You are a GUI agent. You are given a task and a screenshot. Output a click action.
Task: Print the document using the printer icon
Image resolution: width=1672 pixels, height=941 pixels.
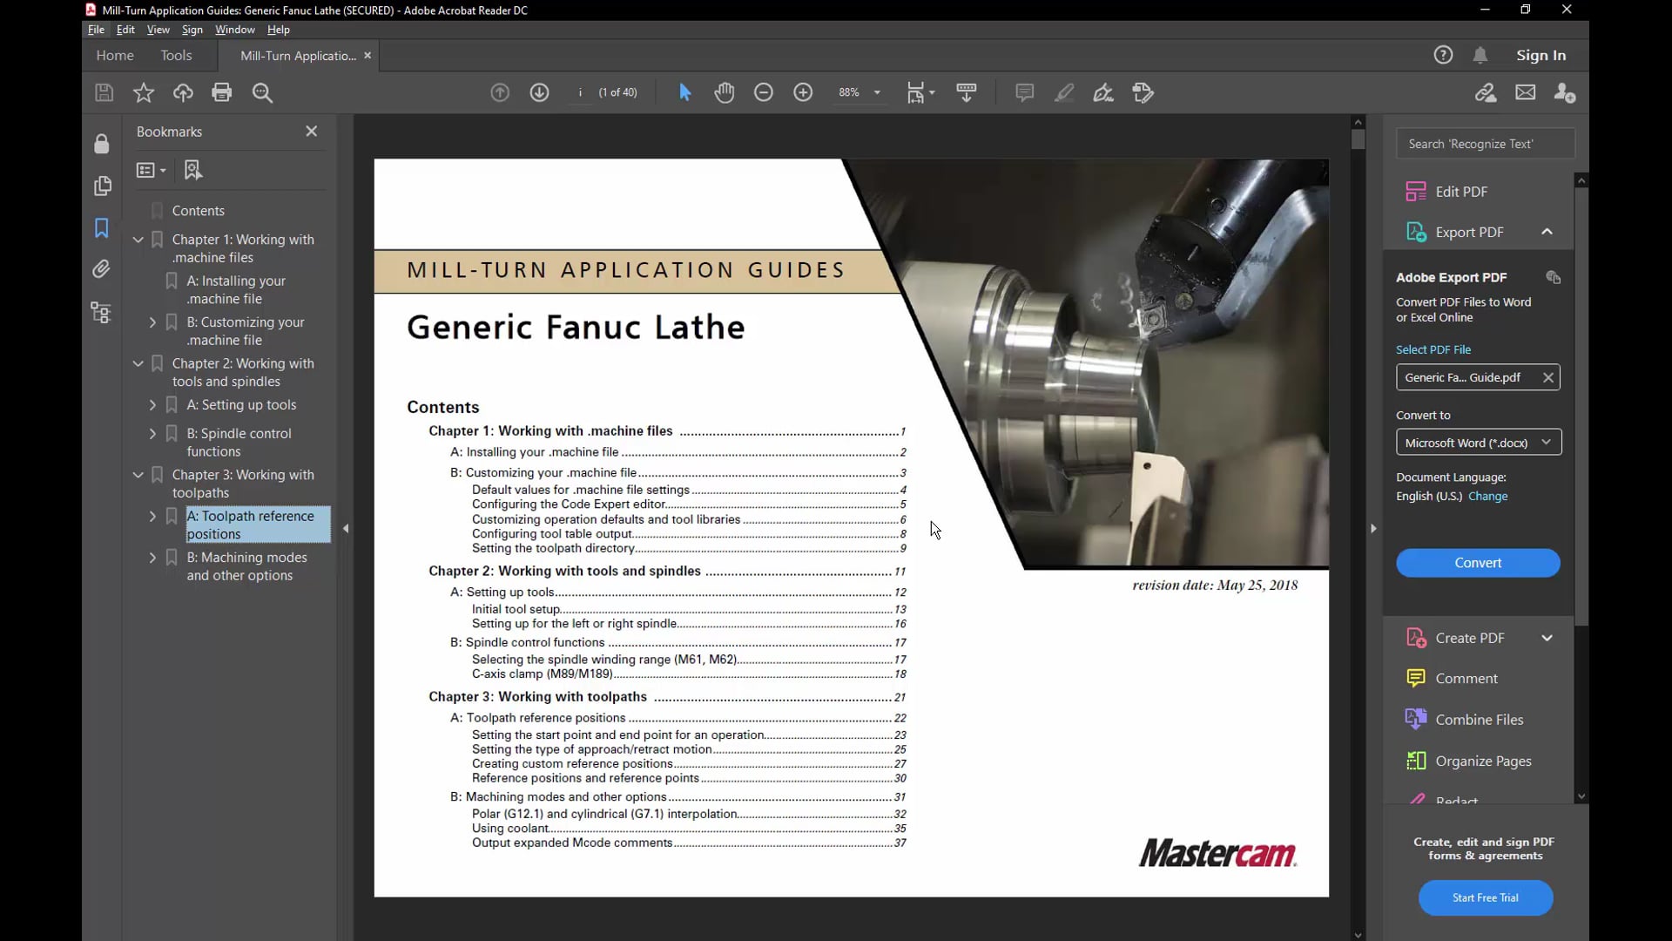pyautogui.click(x=222, y=92)
